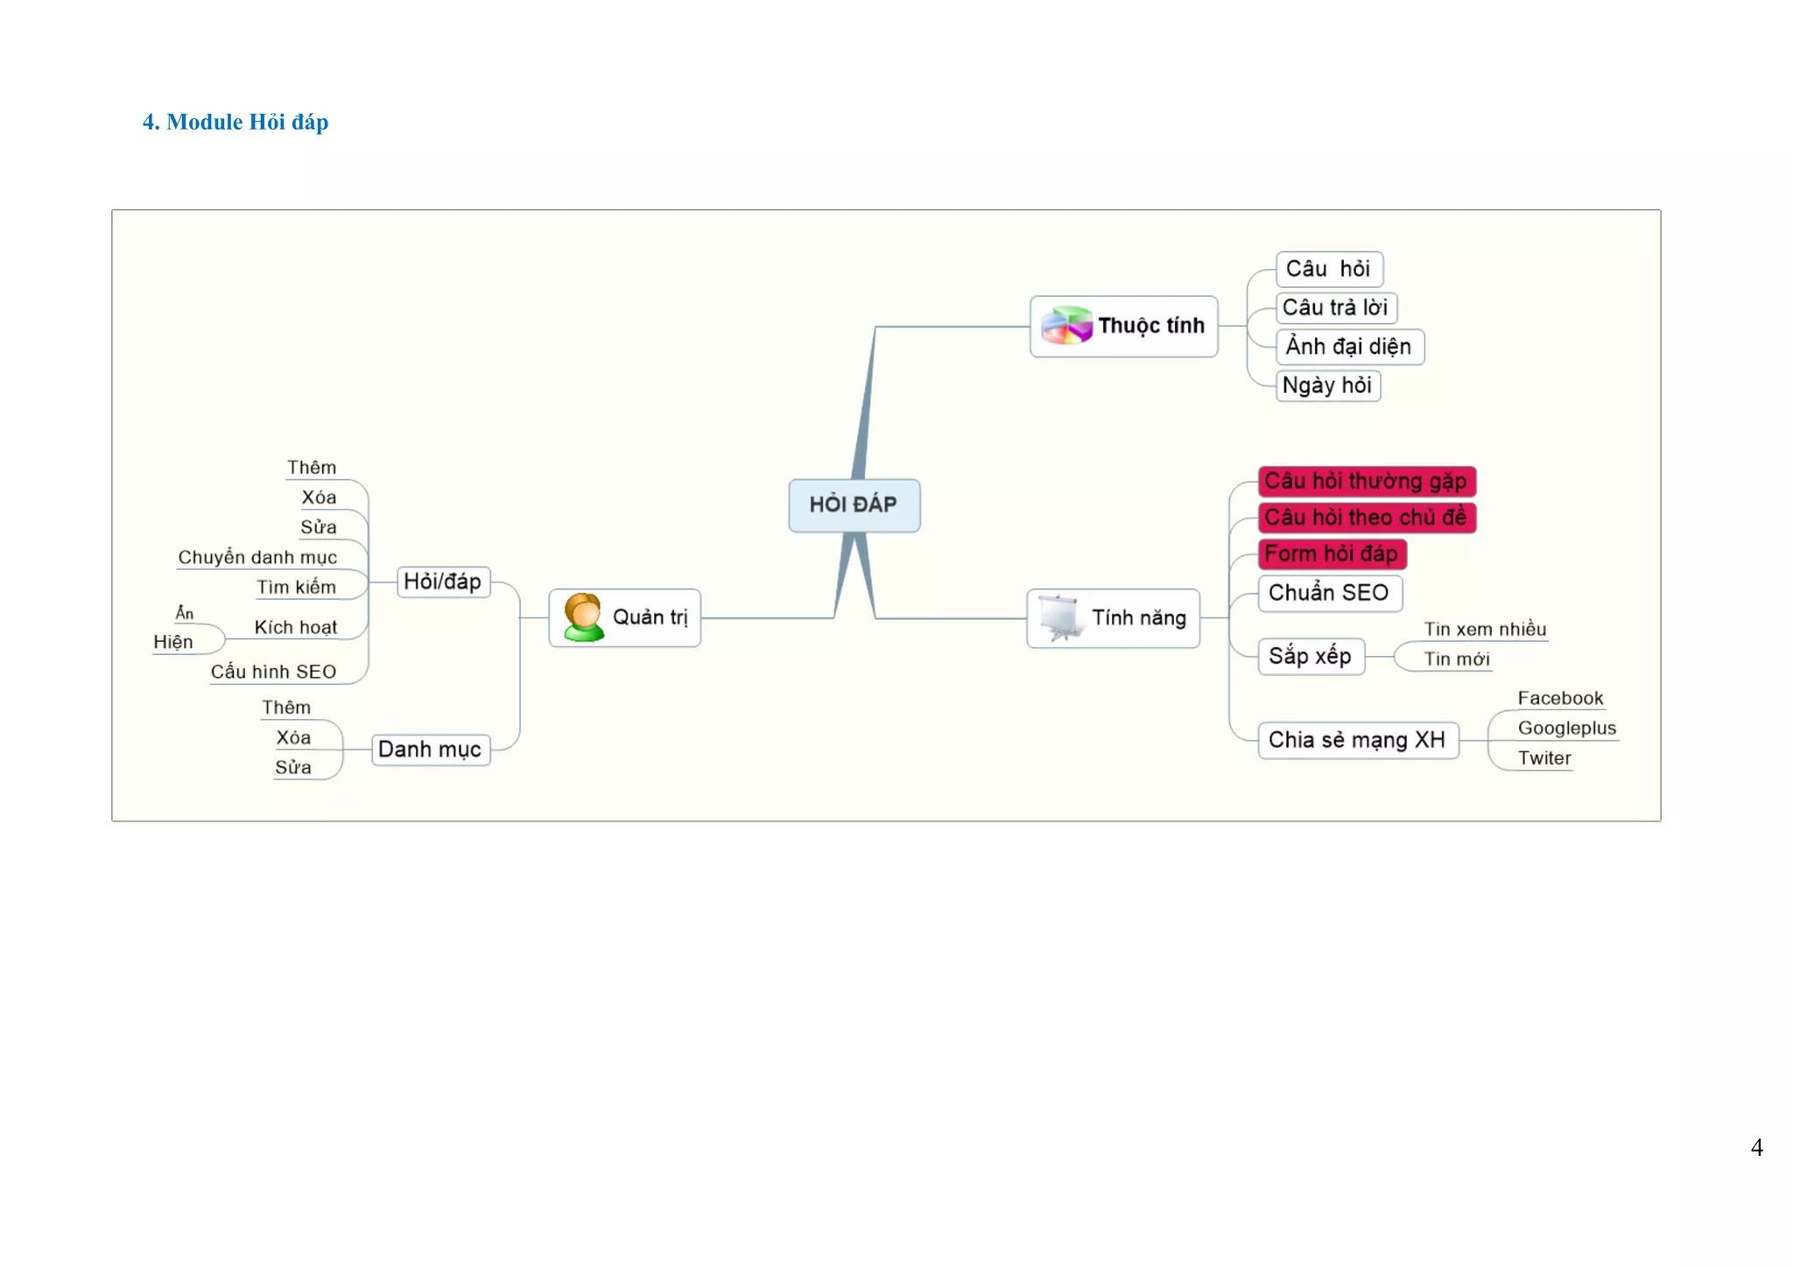Select the Ảnh đại diện attribute node

pyautogui.click(x=1348, y=347)
